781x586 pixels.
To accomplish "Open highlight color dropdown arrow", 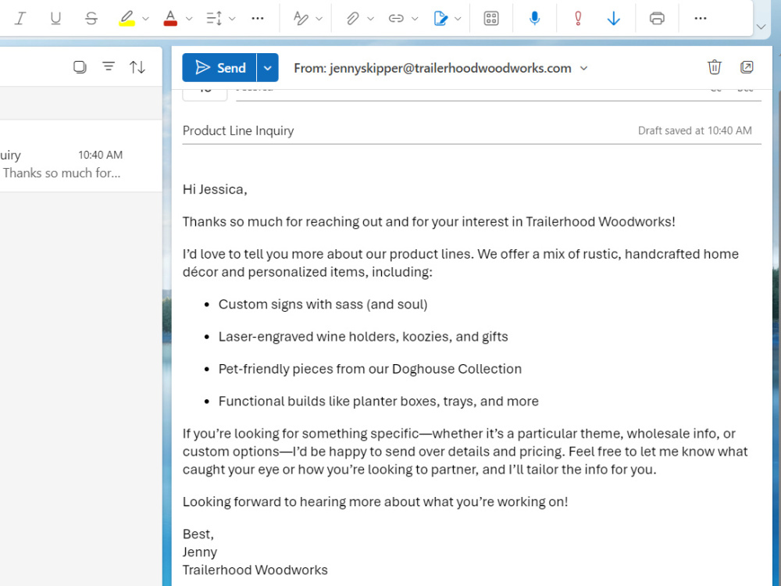I will [145, 19].
